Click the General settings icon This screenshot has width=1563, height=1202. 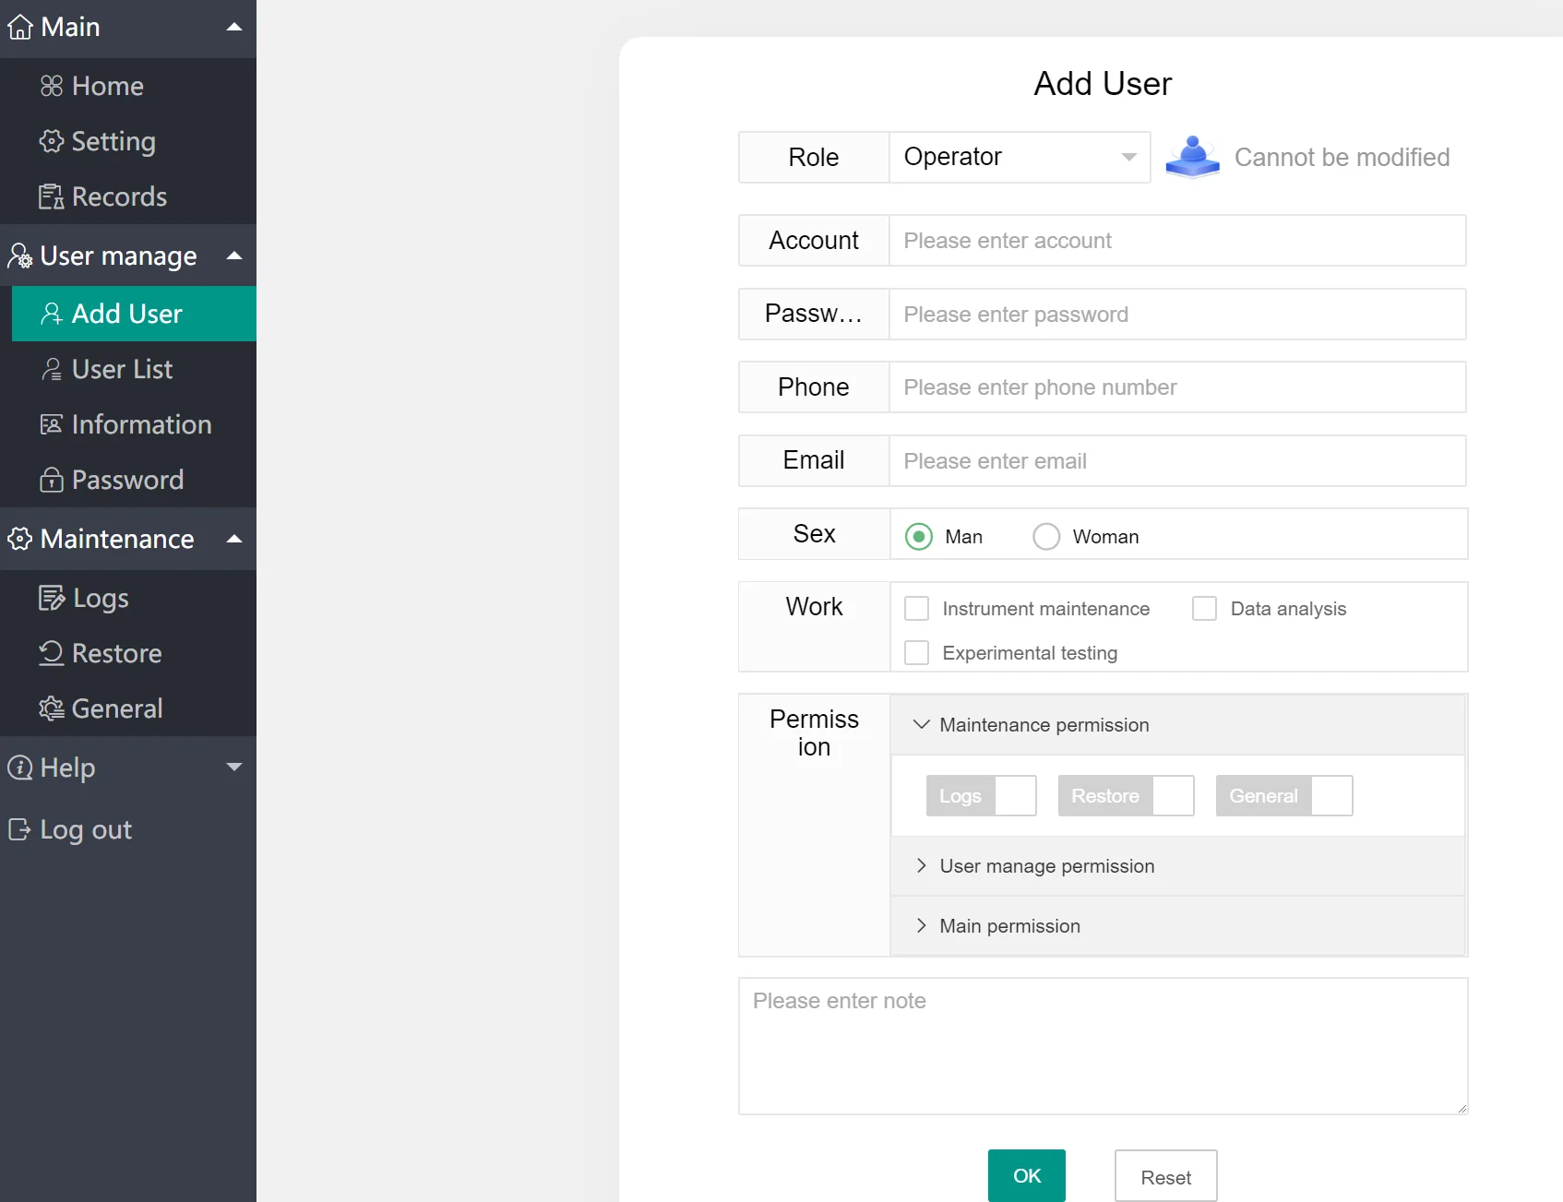[x=52, y=708]
